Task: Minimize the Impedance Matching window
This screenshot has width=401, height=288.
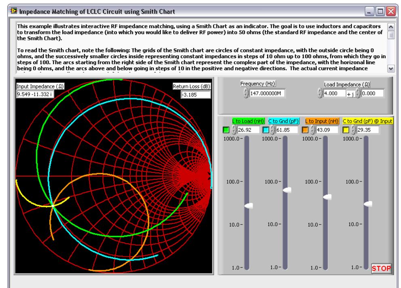Action: click(369, 11)
